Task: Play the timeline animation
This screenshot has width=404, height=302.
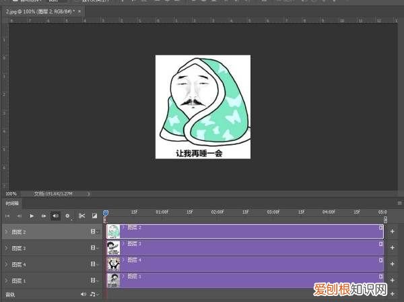Action: coord(32,216)
